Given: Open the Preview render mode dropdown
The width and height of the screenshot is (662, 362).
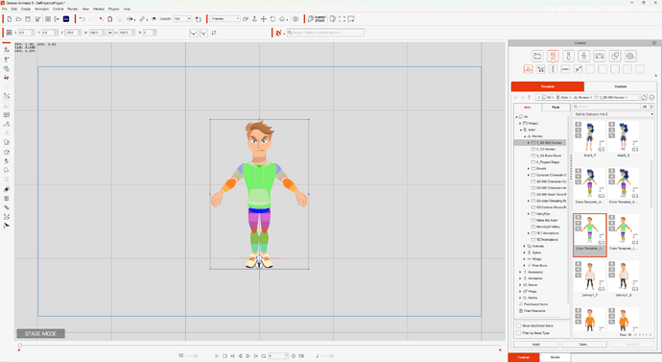Looking at the screenshot, I should [x=225, y=19].
